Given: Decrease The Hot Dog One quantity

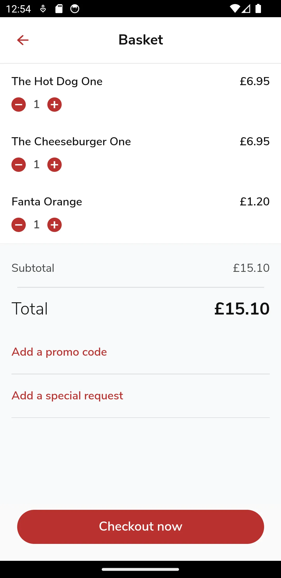Looking at the screenshot, I should point(19,105).
